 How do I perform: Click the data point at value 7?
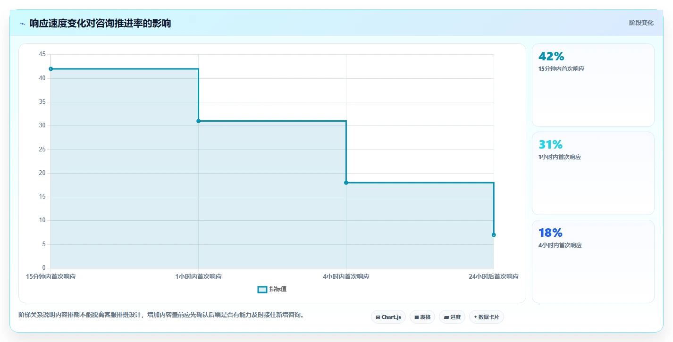(x=494, y=235)
